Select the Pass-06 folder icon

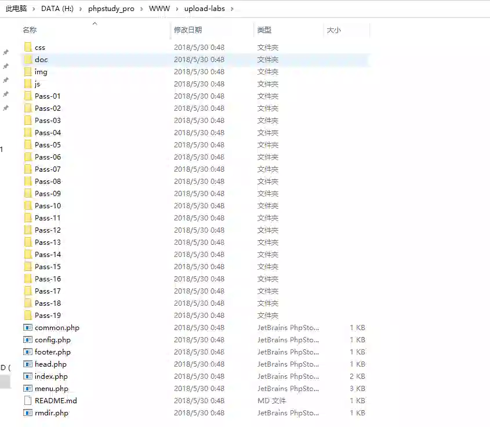(28, 157)
